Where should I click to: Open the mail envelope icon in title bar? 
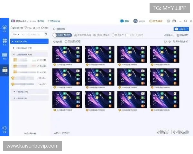coord(174,21)
